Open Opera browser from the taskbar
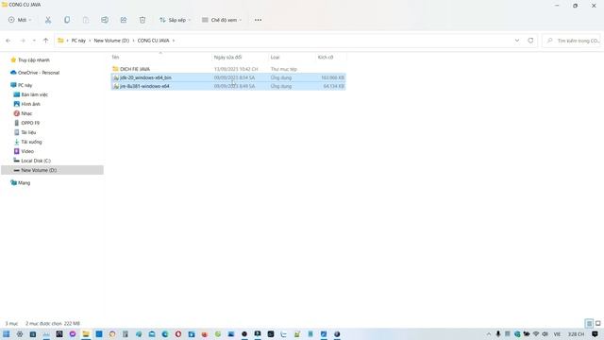This screenshot has width=604, height=340. tap(178, 333)
